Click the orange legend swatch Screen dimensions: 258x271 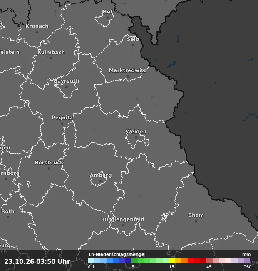(184, 261)
